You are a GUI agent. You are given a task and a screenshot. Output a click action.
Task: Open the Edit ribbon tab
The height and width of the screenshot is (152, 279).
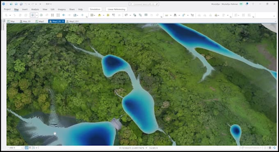[x=53, y=9]
